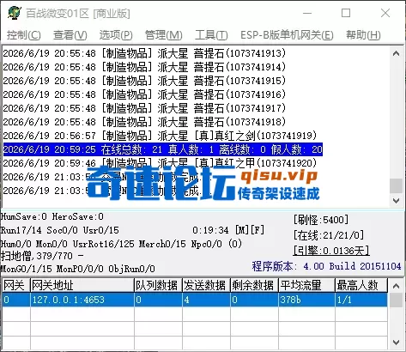Image resolution: width=406 pixels, height=352 pixels.
Task: Click the log scrollbar thumb
Action: (x=397, y=186)
